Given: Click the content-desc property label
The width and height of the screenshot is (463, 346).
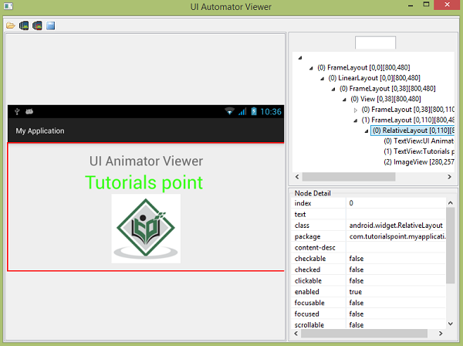Looking at the screenshot, I should tap(315, 248).
